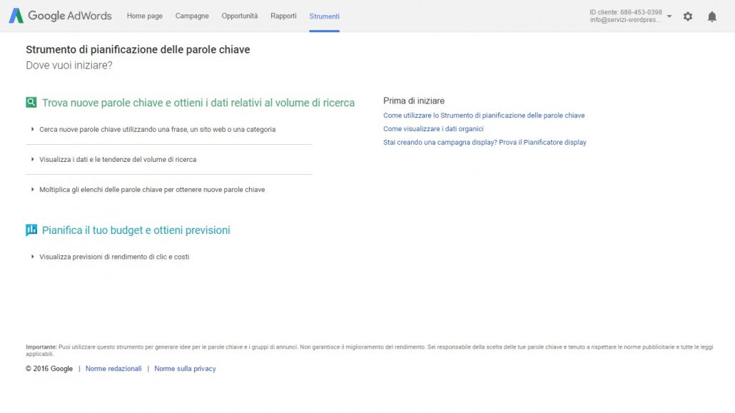The height and width of the screenshot is (413, 735).
Task: Open 'Come utilizzare lo Strumento di pianificazione' link
Action: [484, 116]
